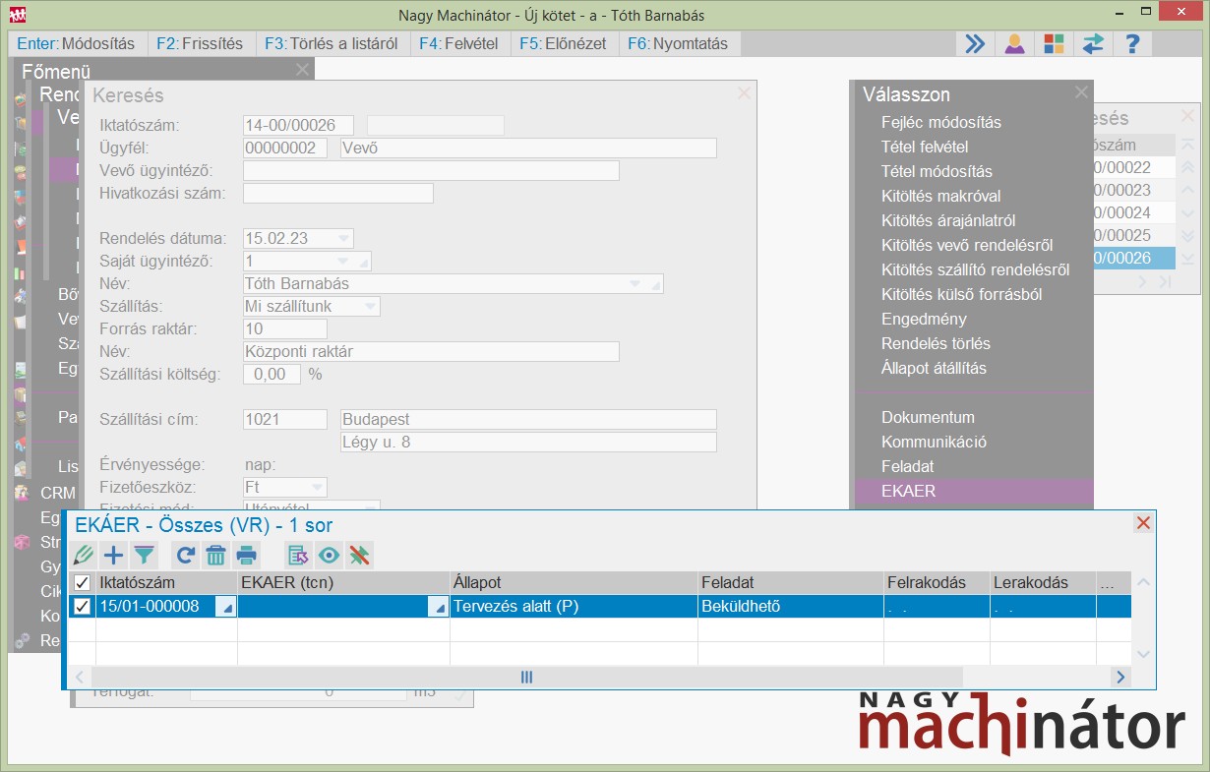The height and width of the screenshot is (772, 1210).
Task: Choose Kitöltés árajánlatról in Válasszon menu
Action: tap(948, 220)
